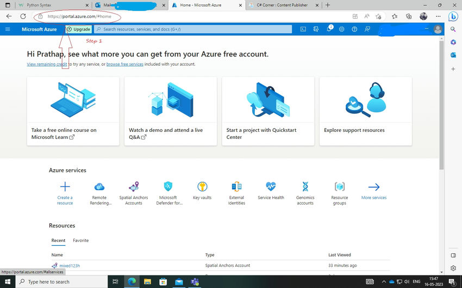Add a new app to Edge sidebar

point(453,69)
